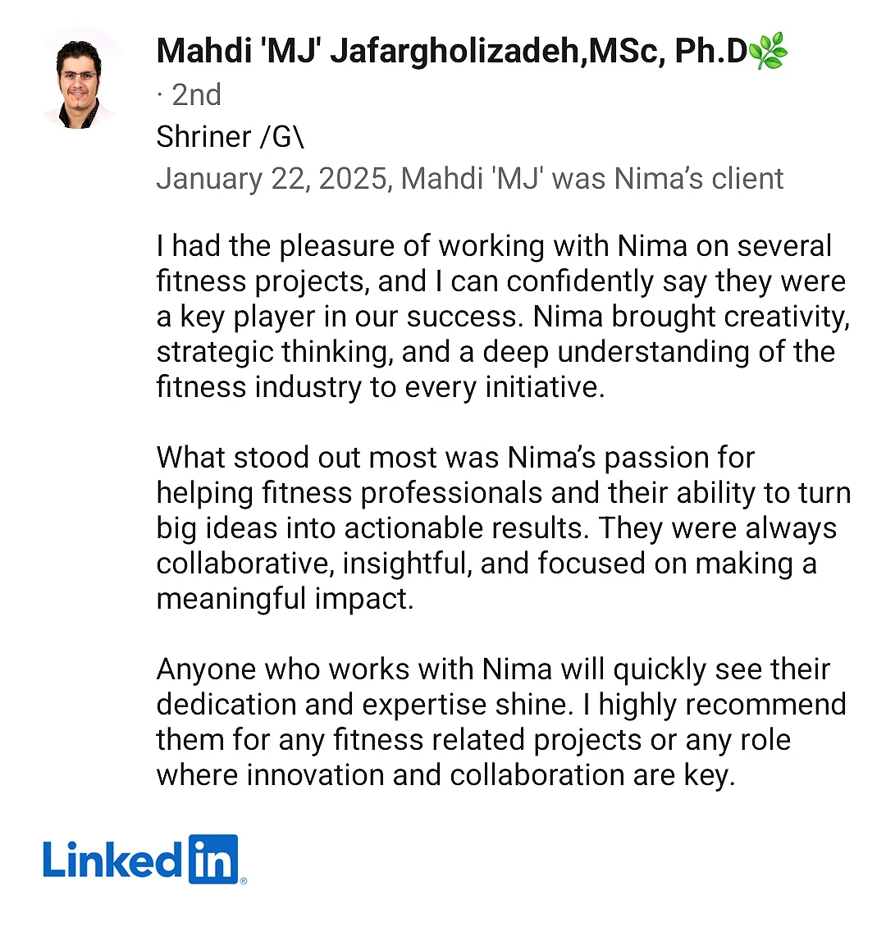Click the green leaf emoji after Ph.D
The height and width of the screenshot is (927, 886).
pyautogui.click(x=768, y=50)
